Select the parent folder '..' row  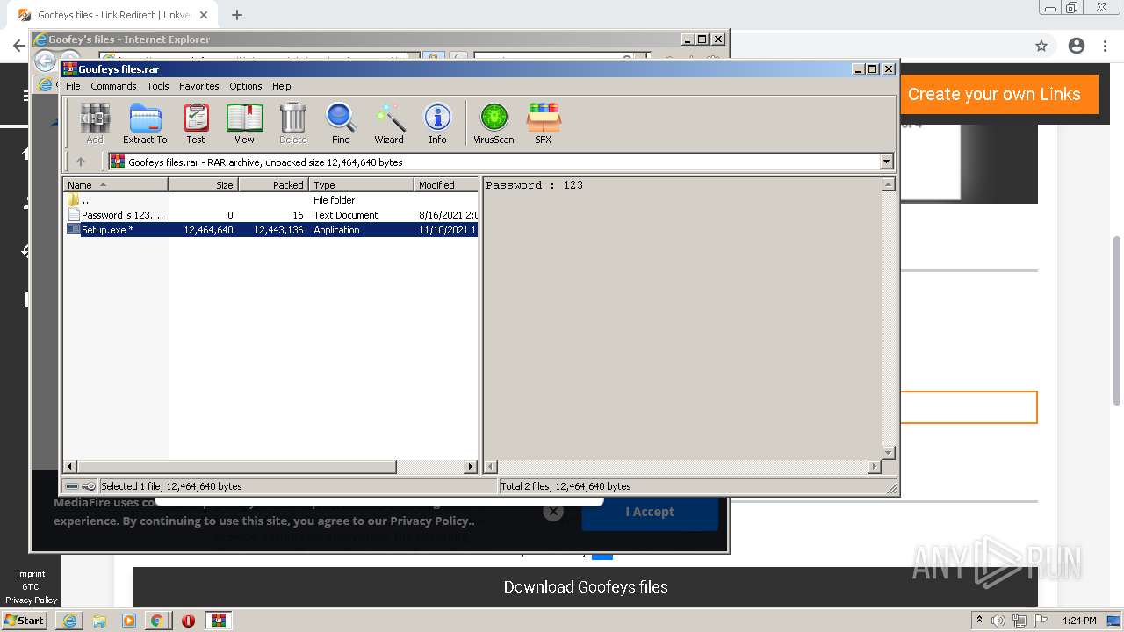pos(271,200)
